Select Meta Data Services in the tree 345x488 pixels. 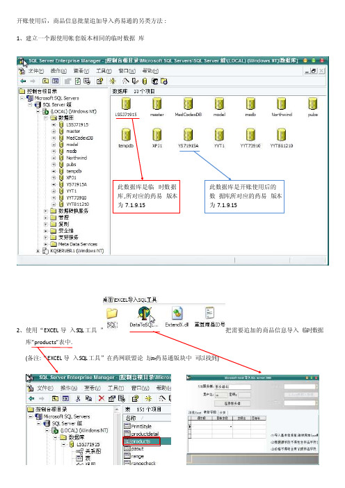(x=77, y=244)
